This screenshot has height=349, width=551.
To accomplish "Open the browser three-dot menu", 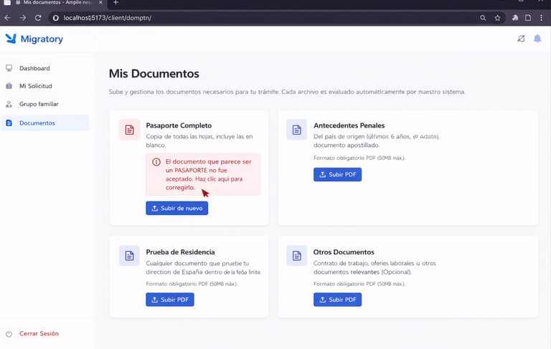I will [x=541, y=17].
